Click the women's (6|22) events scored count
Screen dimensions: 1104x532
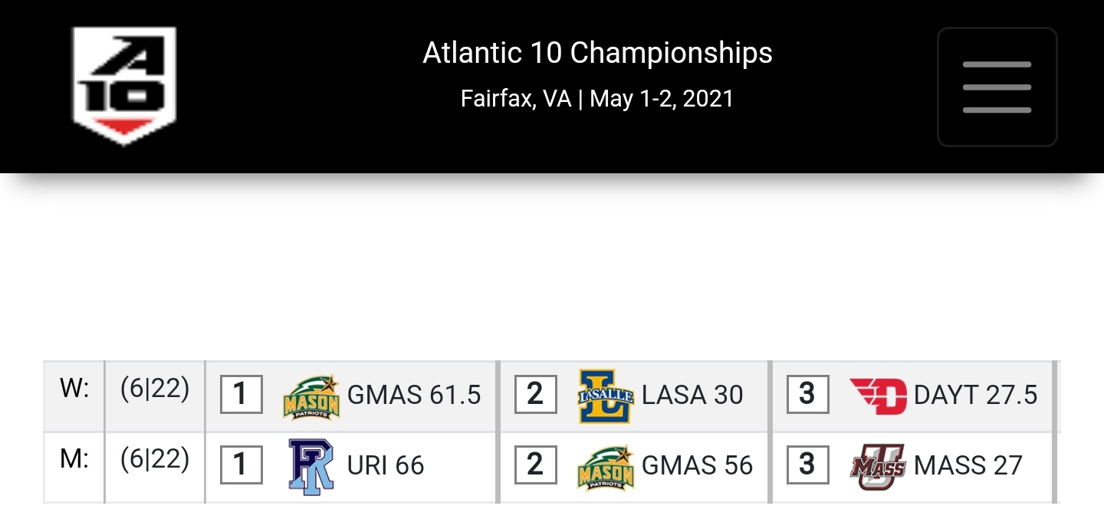pos(155,389)
